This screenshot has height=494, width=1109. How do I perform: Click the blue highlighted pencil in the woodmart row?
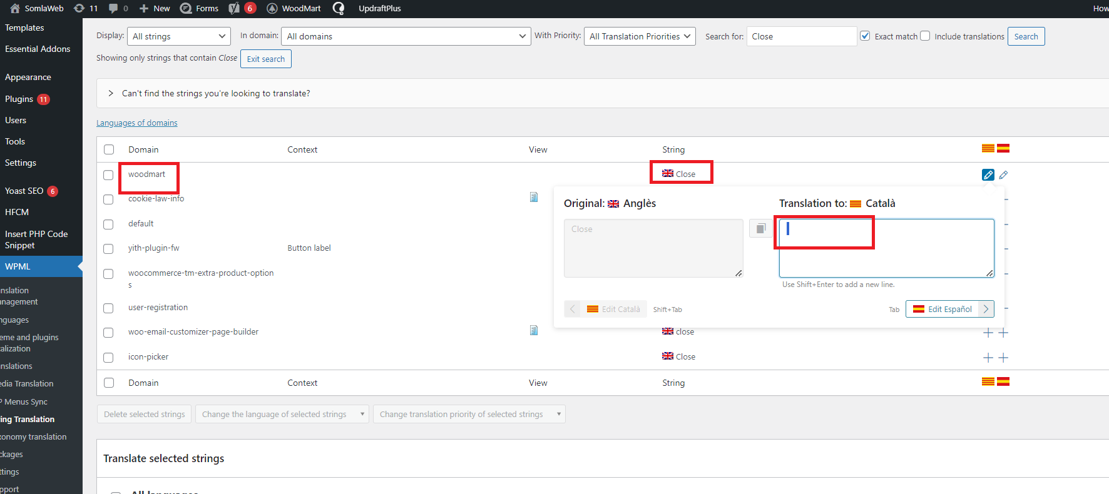pyautogui.click(x=988, y=175)
